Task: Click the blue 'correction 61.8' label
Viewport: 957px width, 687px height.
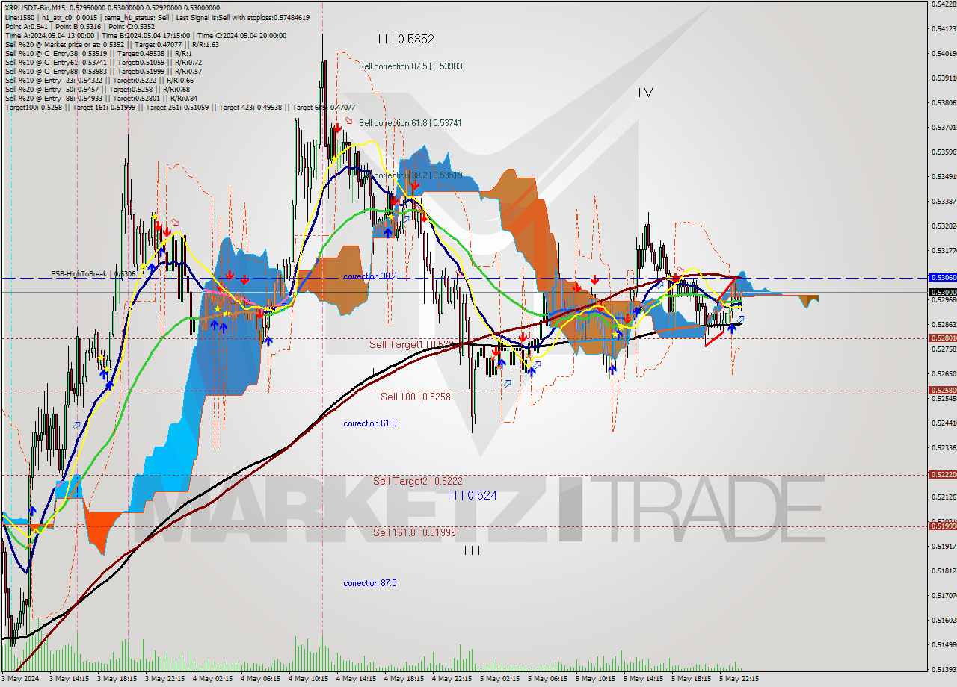Action: point(370,423)
